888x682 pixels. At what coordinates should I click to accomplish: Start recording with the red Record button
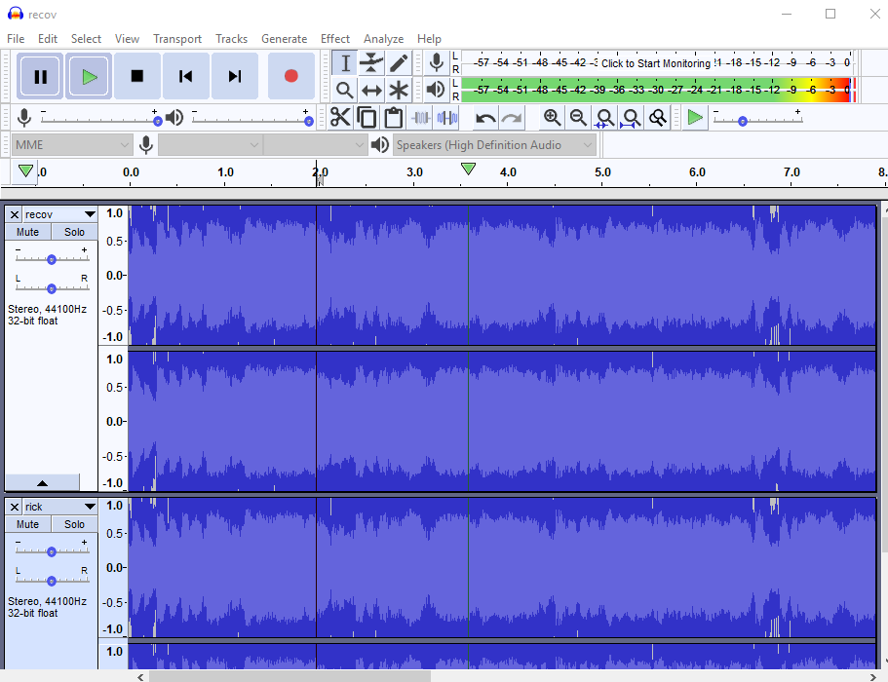pos(291,76)
